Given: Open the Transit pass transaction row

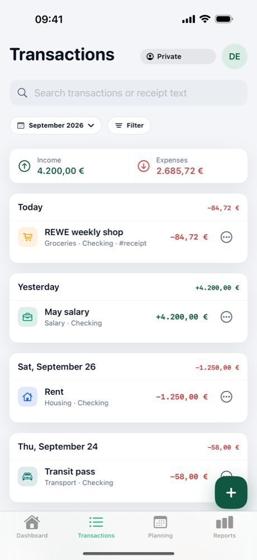Looking at the screenshot, I should pos(128,477).
